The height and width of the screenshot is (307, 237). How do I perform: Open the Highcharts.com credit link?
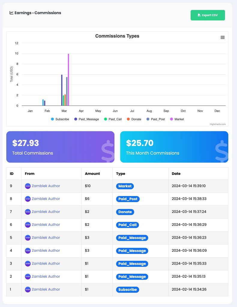[x=217, y=124]
